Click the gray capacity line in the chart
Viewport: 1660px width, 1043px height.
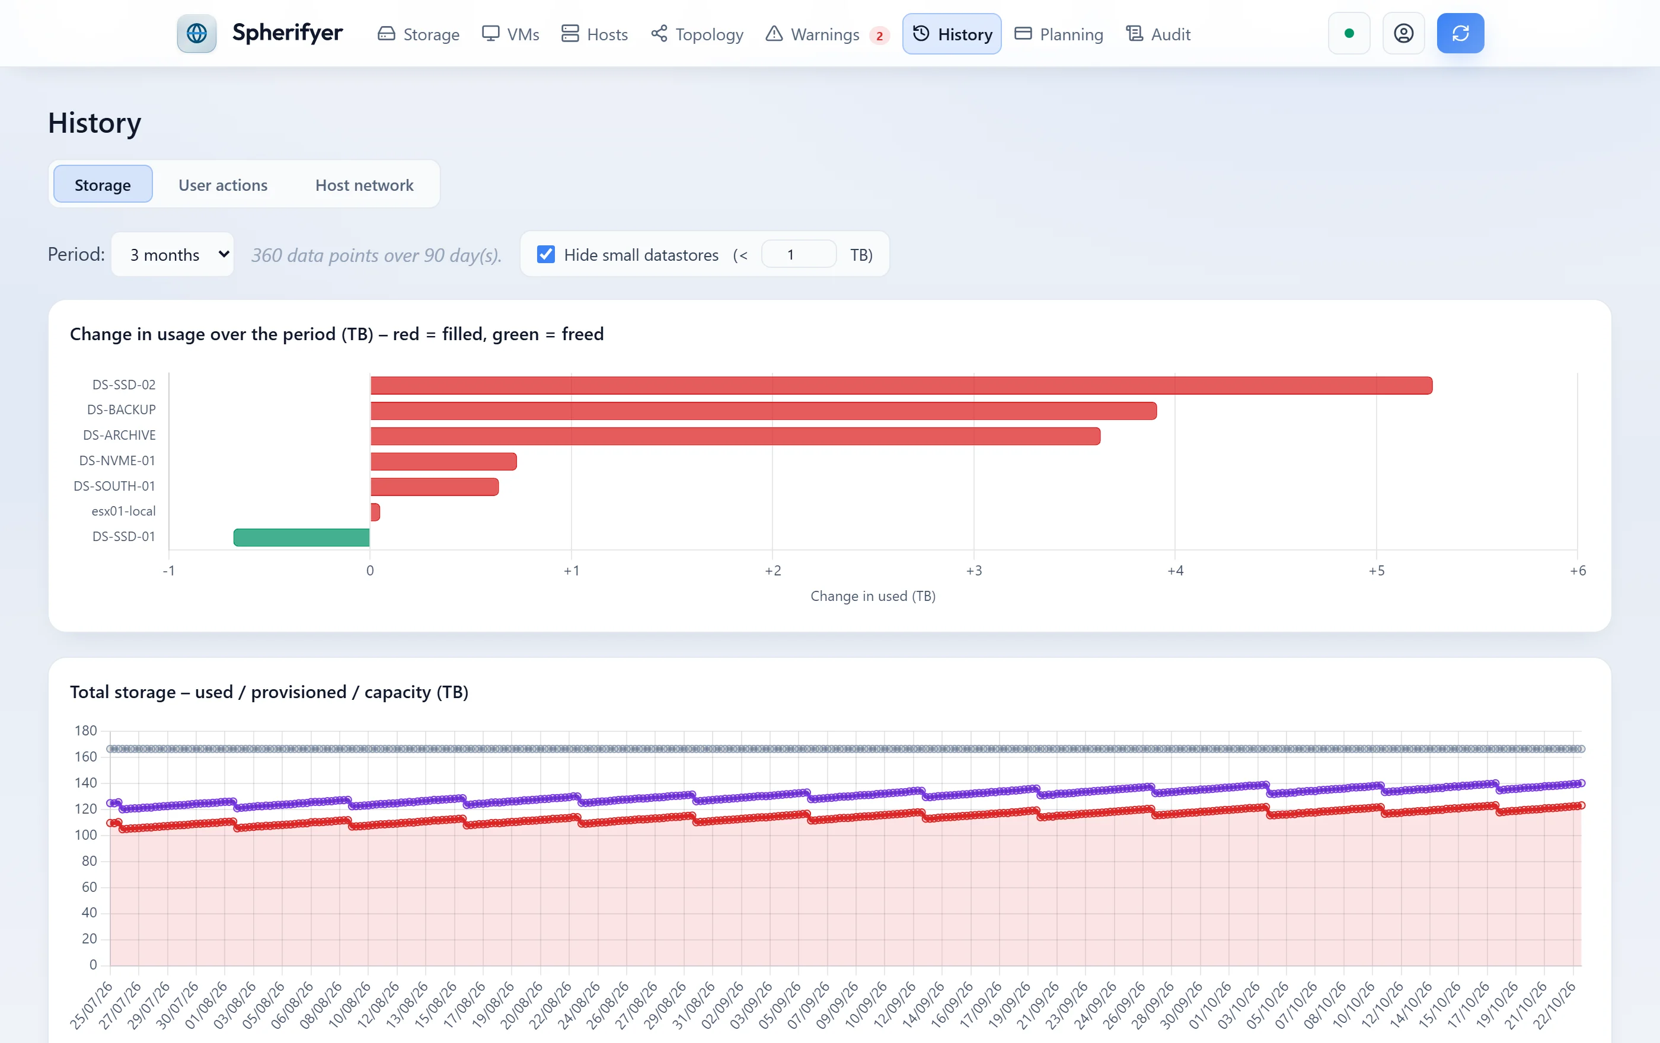[845, 748]
